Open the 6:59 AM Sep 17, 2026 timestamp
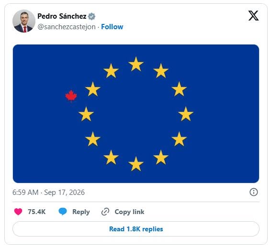The image size is (271, 249). (48, 192)
